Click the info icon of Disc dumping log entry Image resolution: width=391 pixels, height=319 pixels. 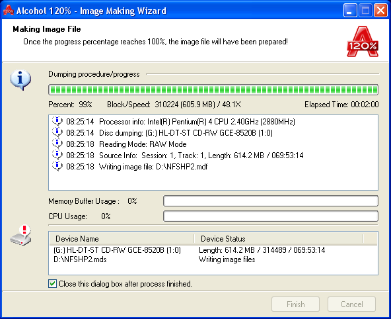57,132
